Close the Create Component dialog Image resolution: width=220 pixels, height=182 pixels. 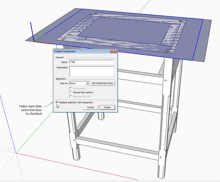coord(114,51)
